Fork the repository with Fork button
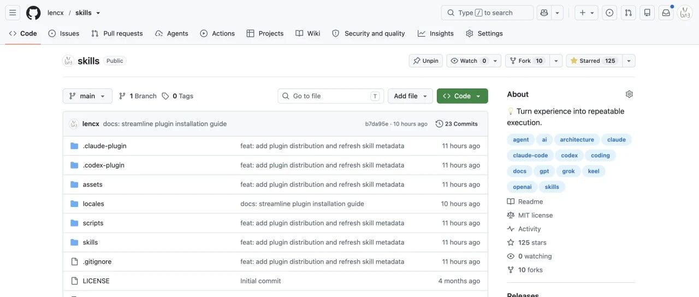 click(527, 61)
